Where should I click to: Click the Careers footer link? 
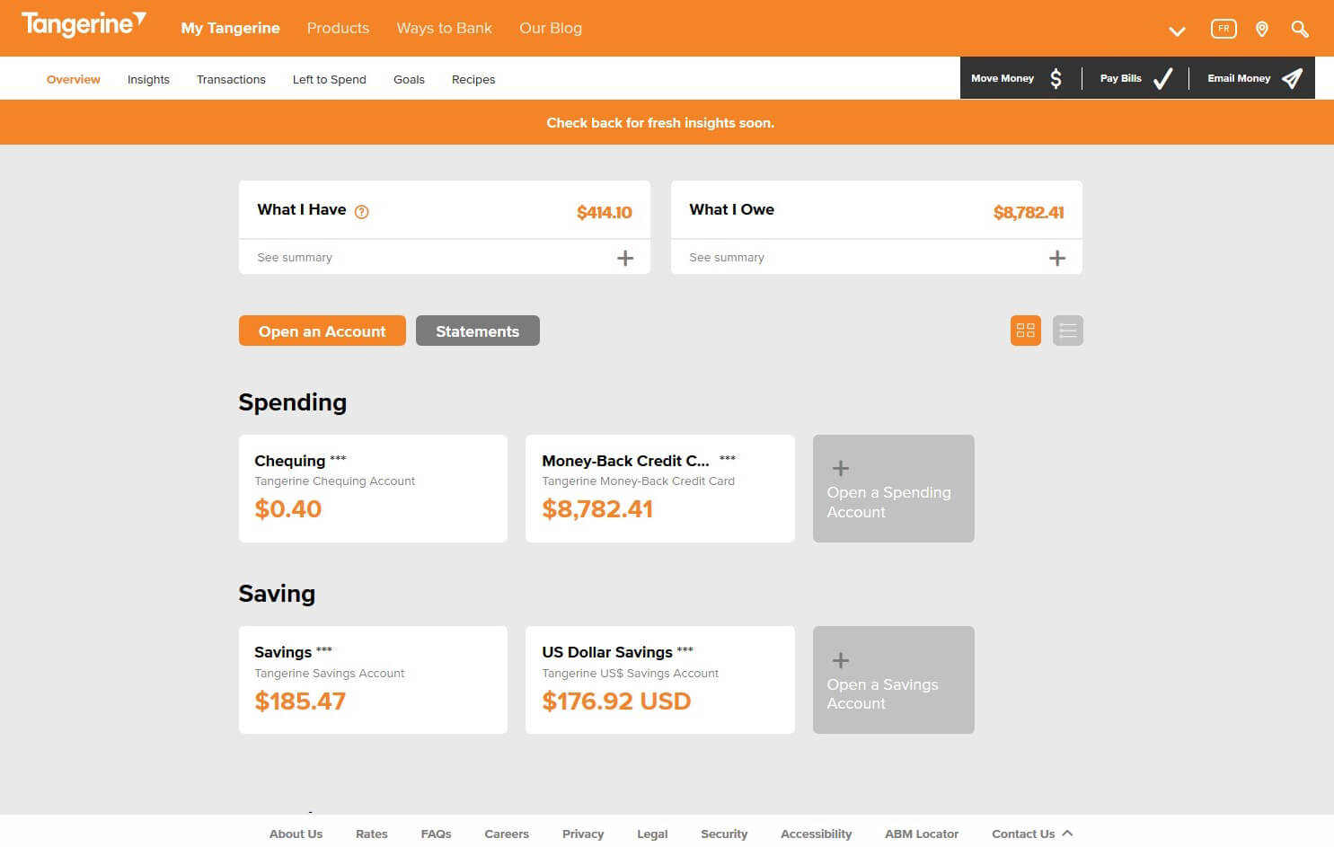pos(507,834)
